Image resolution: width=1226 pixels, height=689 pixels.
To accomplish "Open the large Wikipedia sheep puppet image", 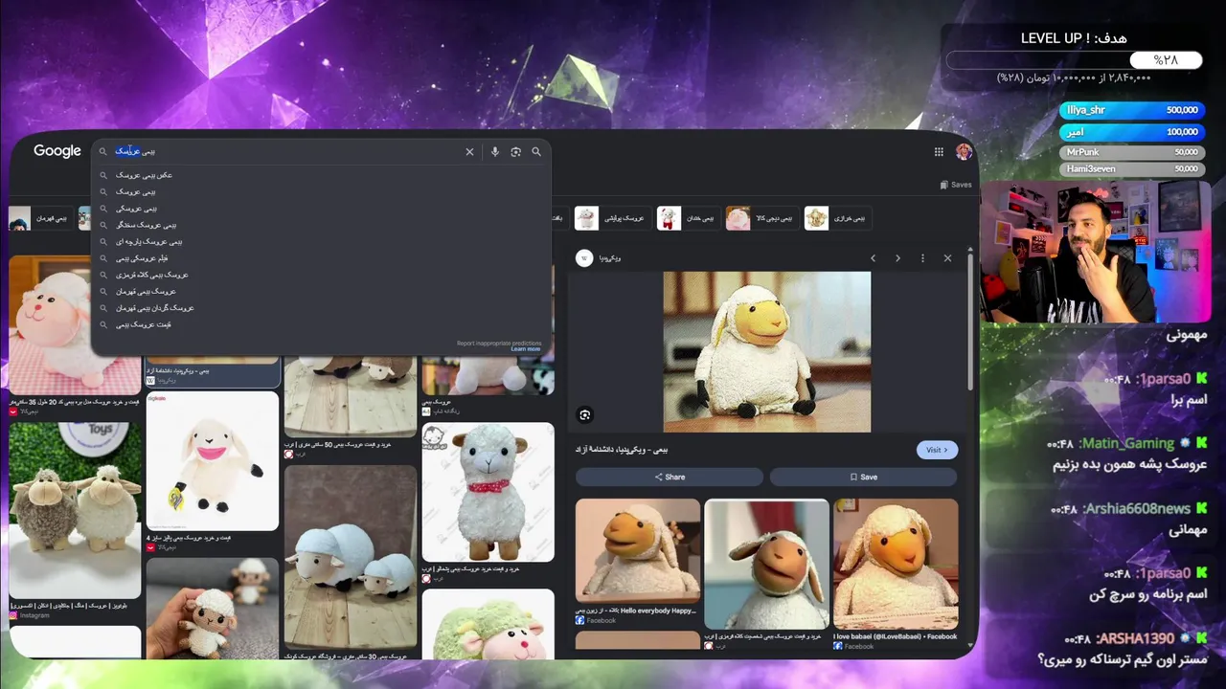I will coord(767,352).
